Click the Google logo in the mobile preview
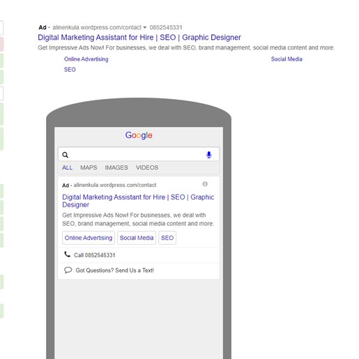359x359 pixels. [x=139, y=135]
